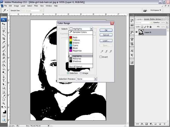Swap foreground and background colors
The width and height of the screenshot is (170, 127).
point(5,107)
